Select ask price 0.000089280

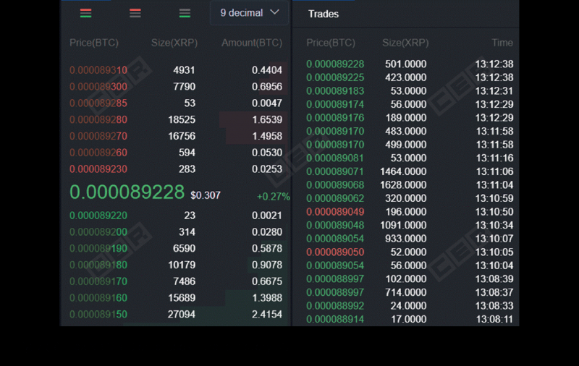[98, 120]
